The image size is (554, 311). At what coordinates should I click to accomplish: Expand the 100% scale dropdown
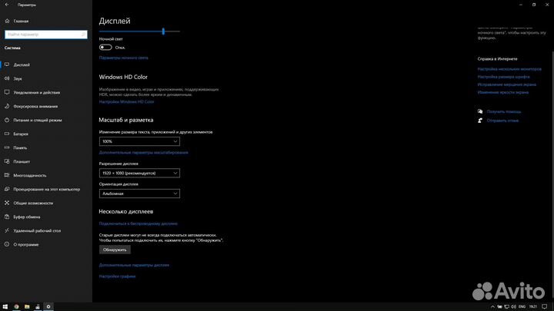tap(139, 141)
